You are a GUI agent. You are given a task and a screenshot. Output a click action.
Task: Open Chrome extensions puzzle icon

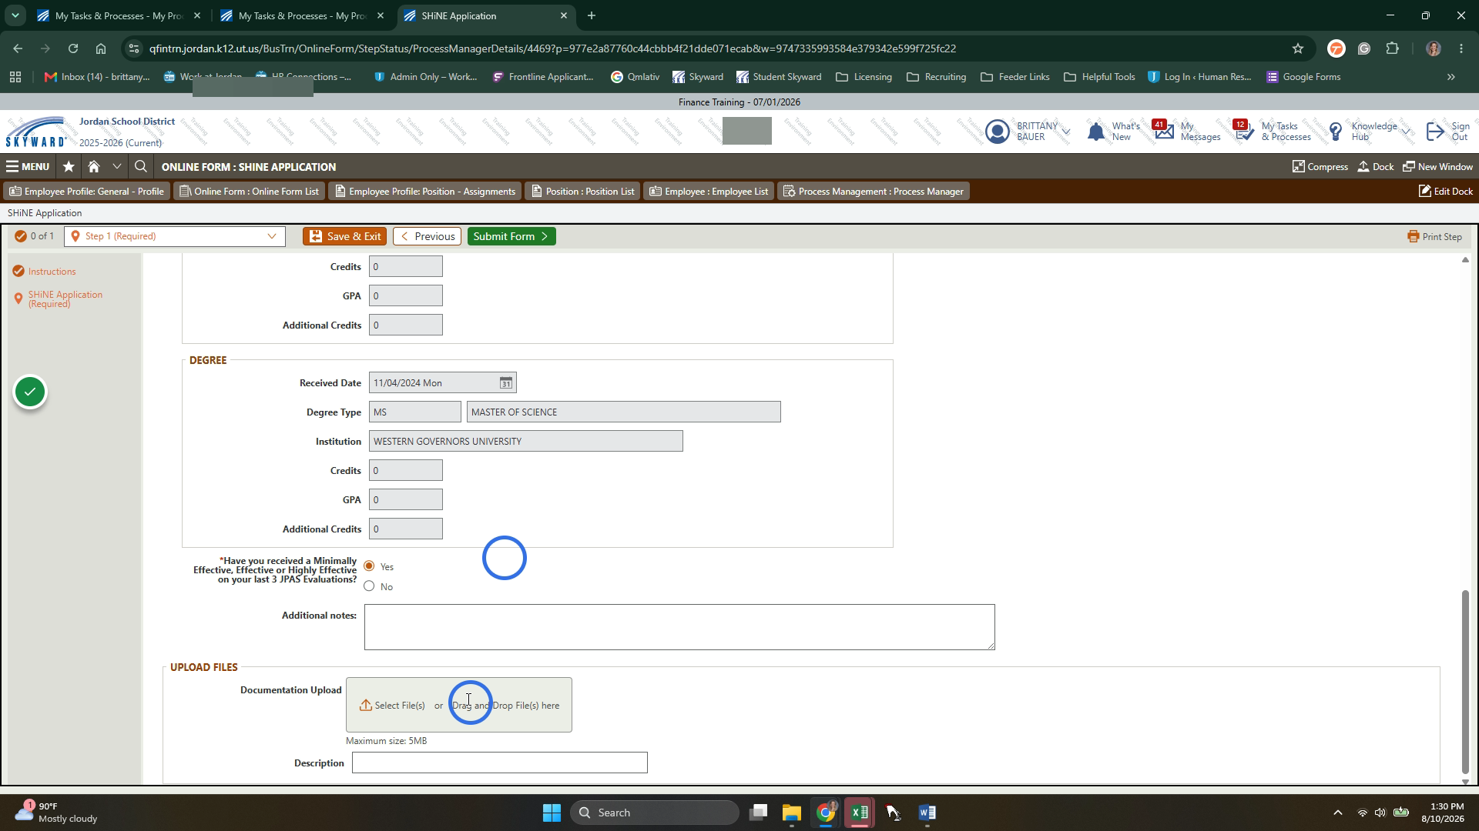tap(1392, 48)
